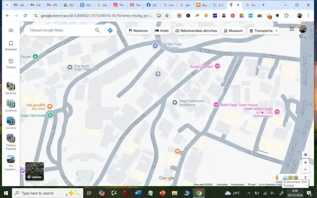This screenshot has height=198, width=317.
Task: Open File Explorer from the taskbar
Action: (x=174, y=193)
